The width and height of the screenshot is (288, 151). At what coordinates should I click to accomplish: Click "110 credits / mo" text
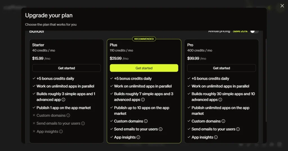click(121, 51)
